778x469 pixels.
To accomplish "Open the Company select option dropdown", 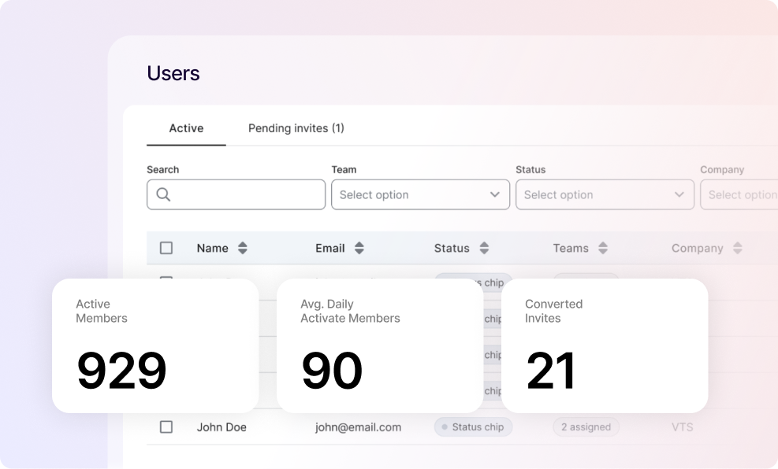I will pyautogui.click(x=741, y=194).
